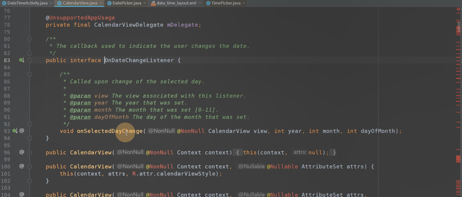The width and height of the screenshot is (462, 197).
Task: Click the @UnsupportedAppUsage annotation
Action: (x=80, y=18)
